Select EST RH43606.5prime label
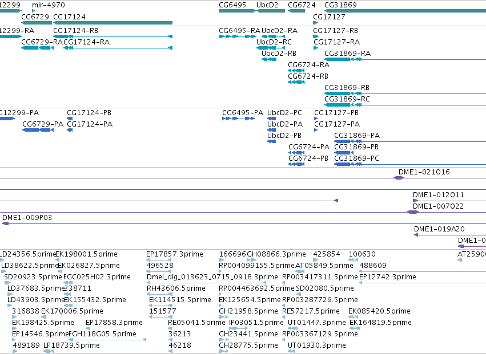Screen dimensions: 486x354 [x=176, y=288]
